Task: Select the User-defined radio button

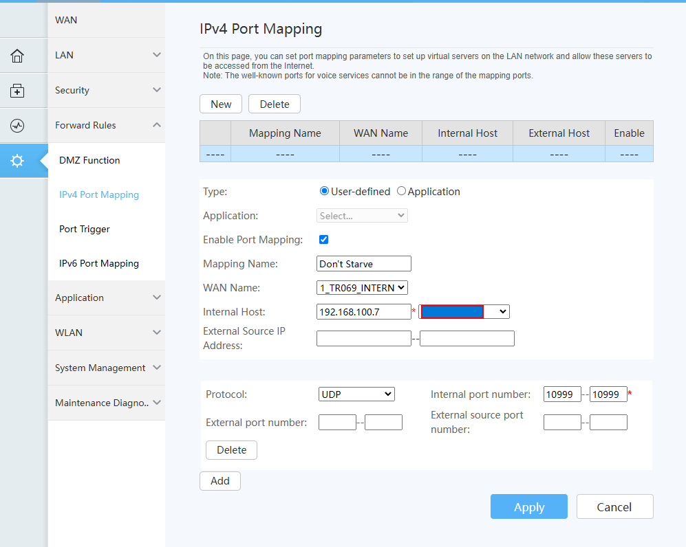Action: coord(325,192)
